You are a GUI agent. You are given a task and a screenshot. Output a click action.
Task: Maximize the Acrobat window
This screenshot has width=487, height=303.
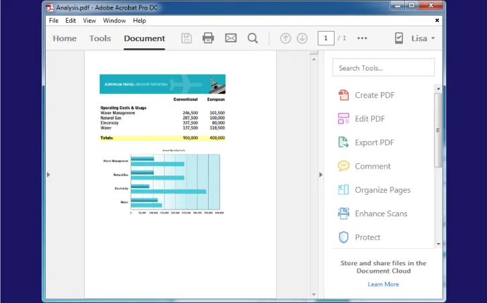point(412,5)
